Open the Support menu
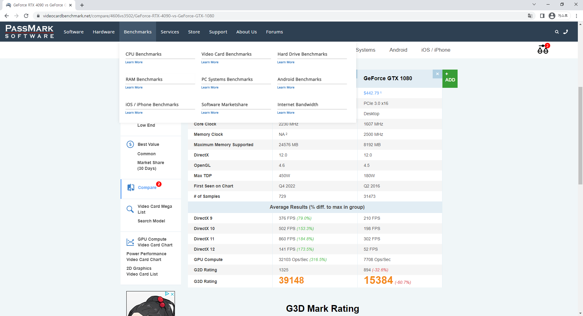The image size is (583, 316). coord(218,32)
